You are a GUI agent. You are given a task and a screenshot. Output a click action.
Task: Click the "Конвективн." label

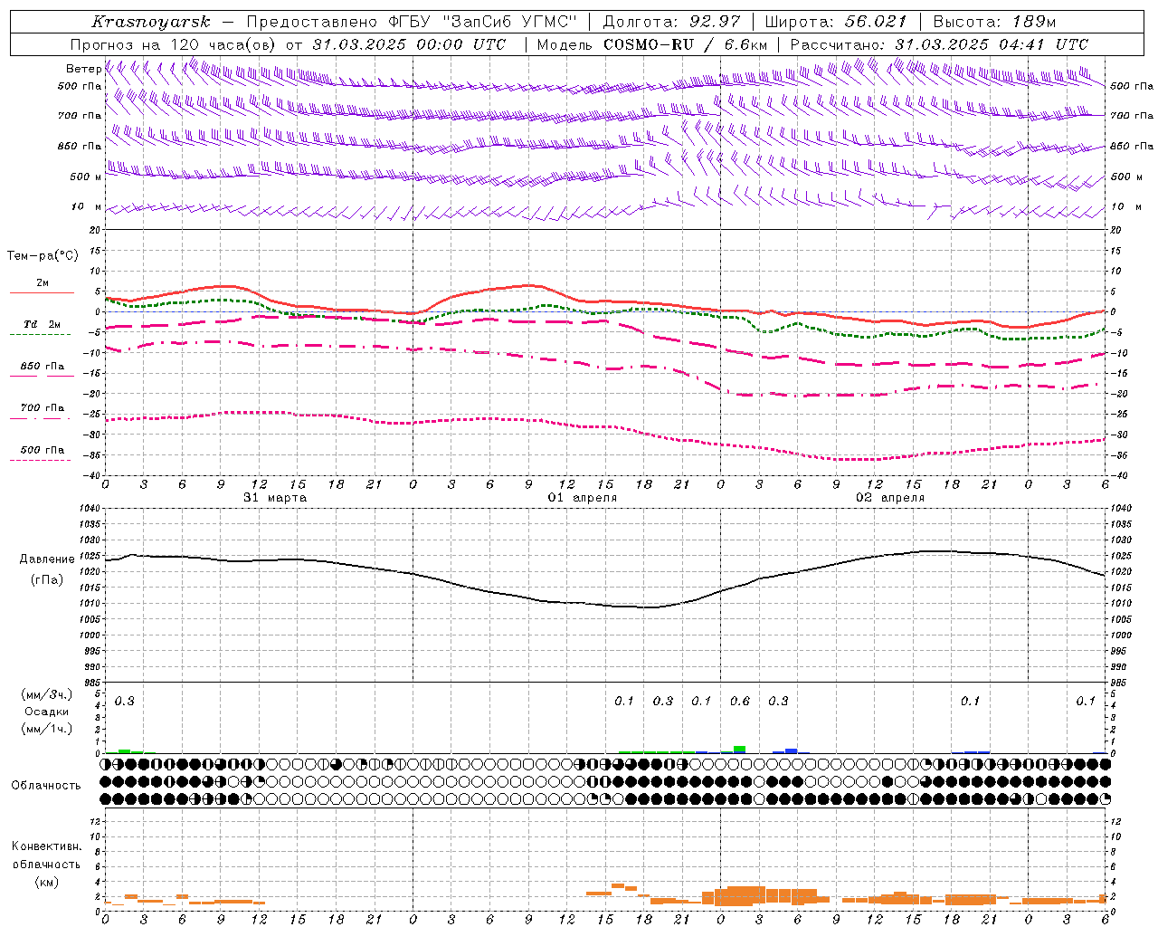pos(47,846)
